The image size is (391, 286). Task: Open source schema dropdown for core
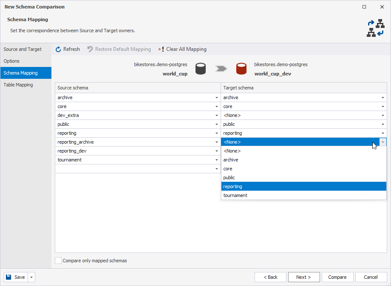pos(217,107)
